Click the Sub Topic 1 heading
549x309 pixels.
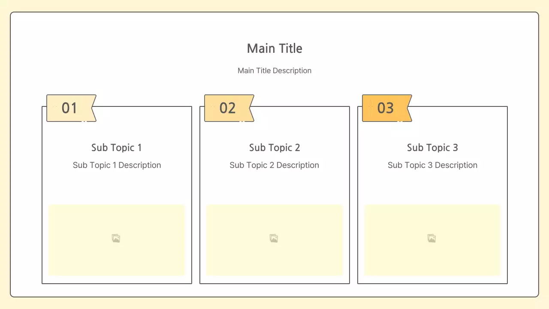pos(117,148)
